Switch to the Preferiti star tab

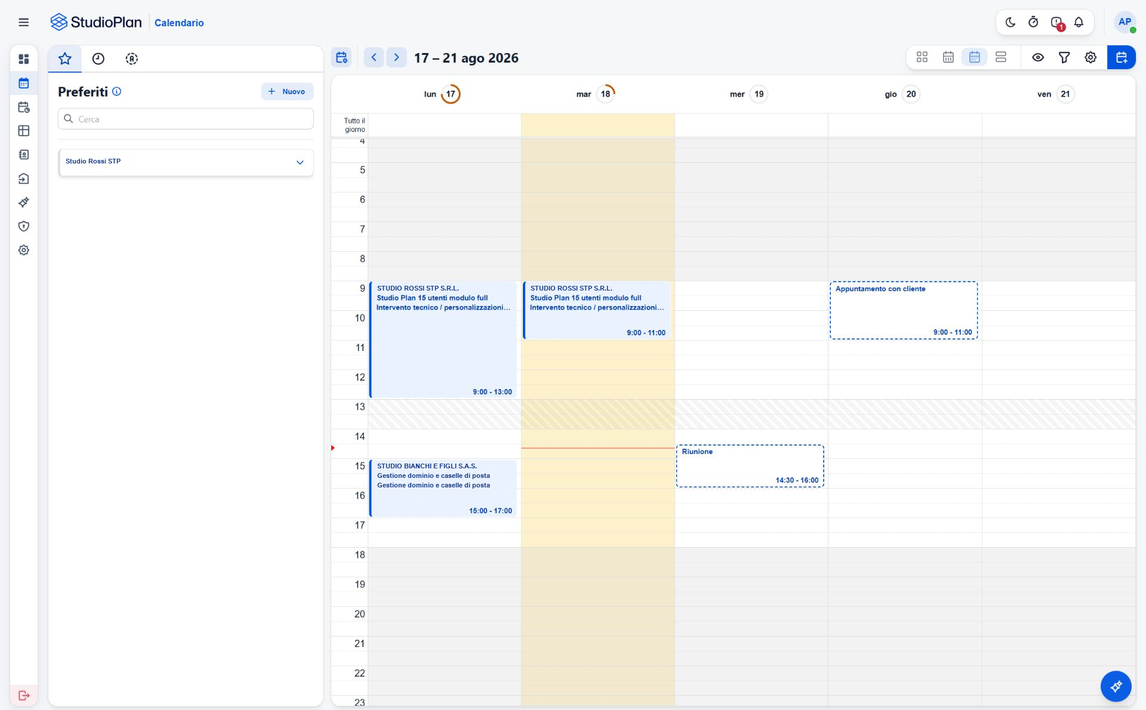point(65,58)
